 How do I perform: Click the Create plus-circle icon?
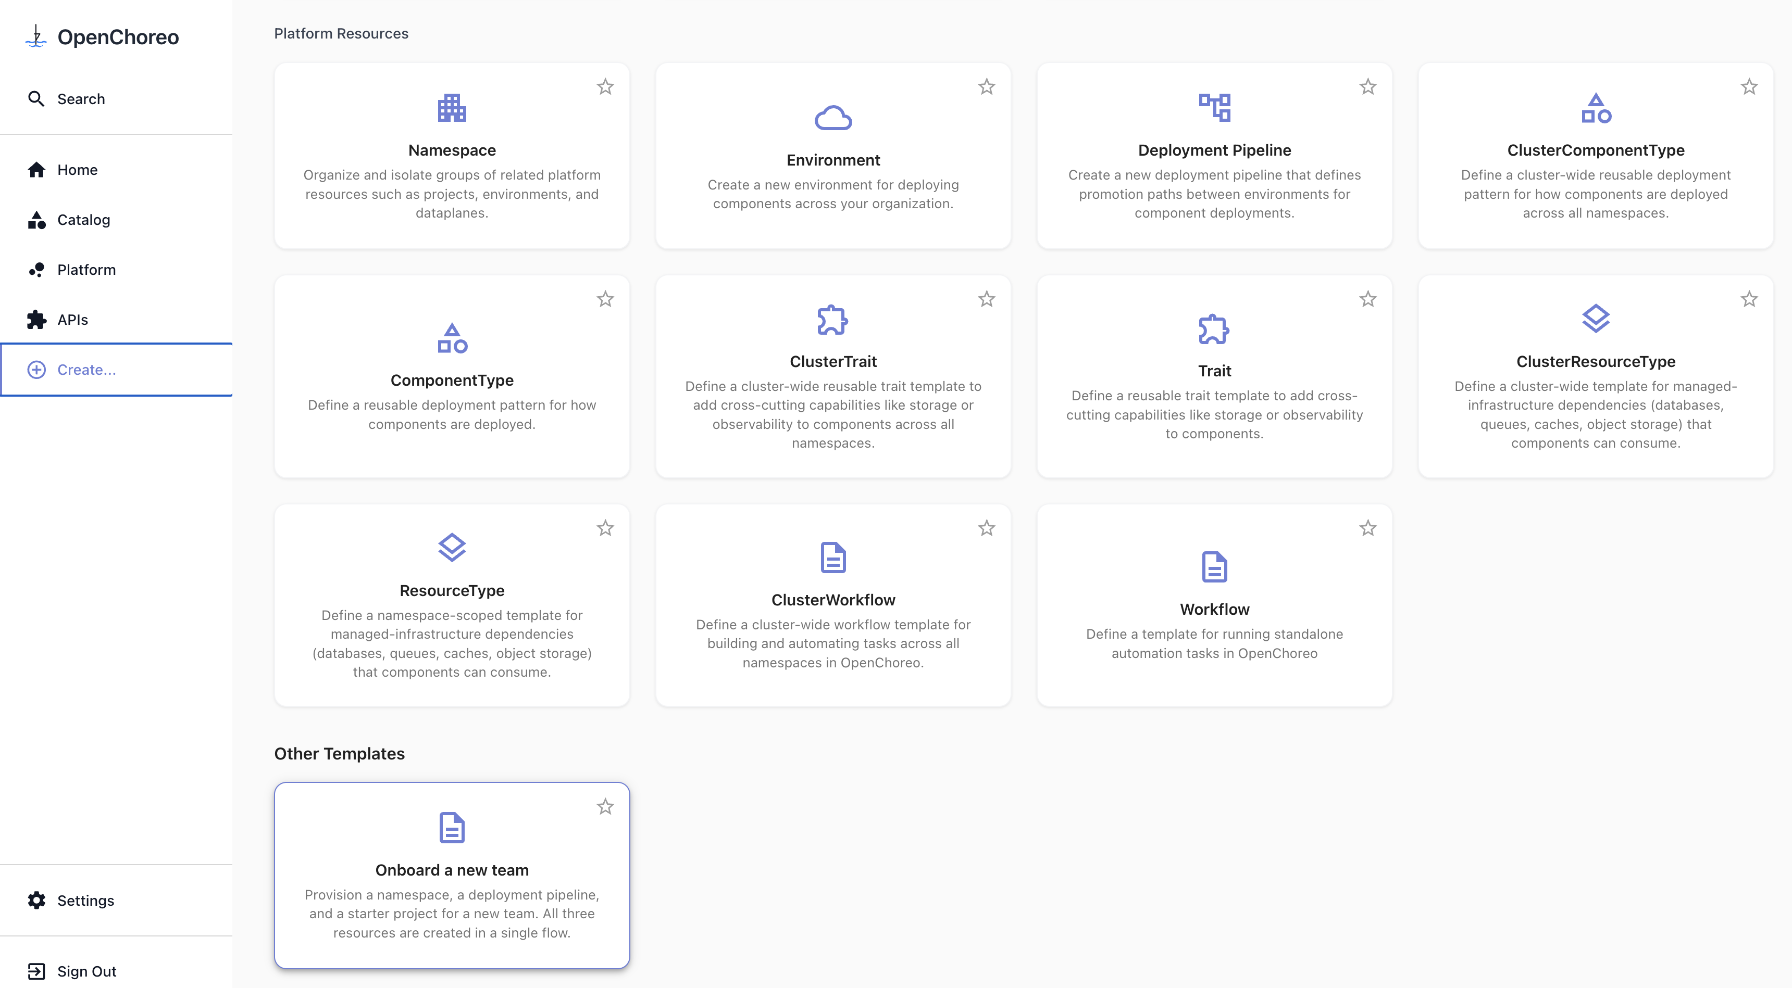36,370
